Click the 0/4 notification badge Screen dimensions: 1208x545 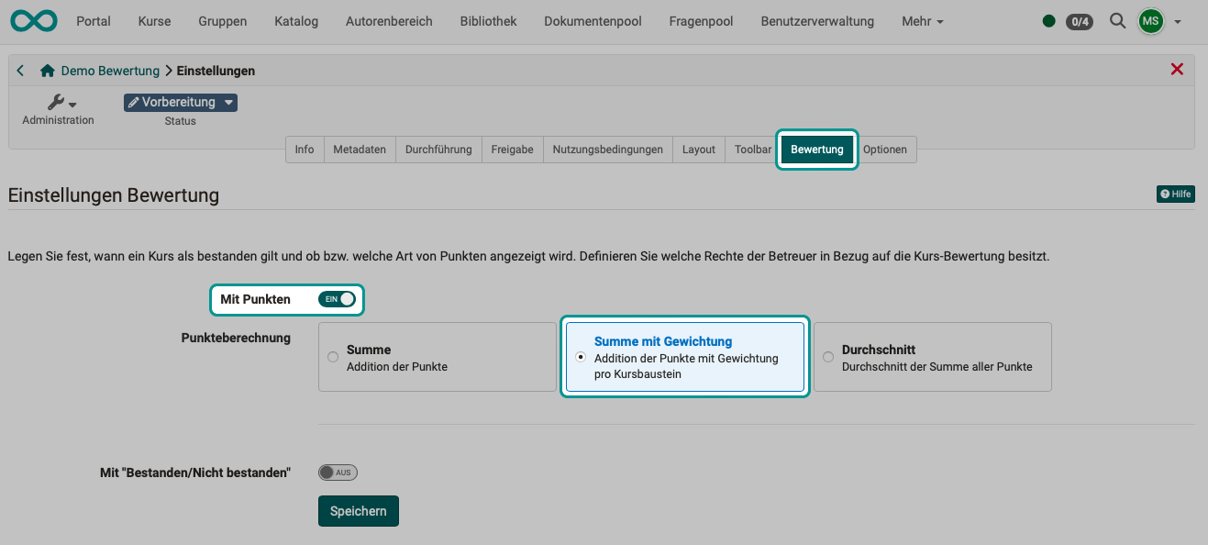pyautogui.click(x=1079, y=21)
